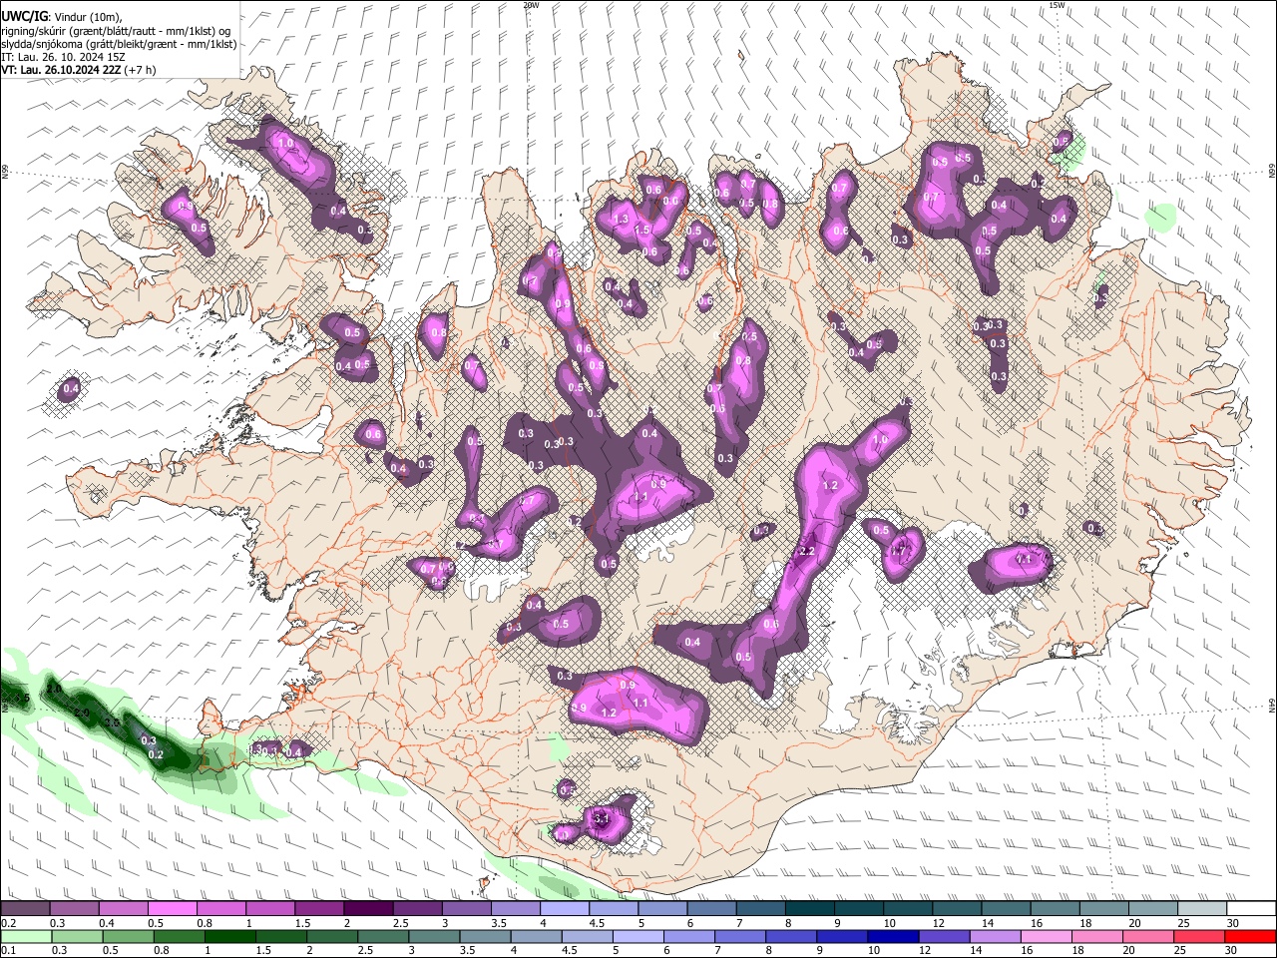Click the '20W' longitude label
This screenshot has height=958, width=1277.
(x=531, y=5)
